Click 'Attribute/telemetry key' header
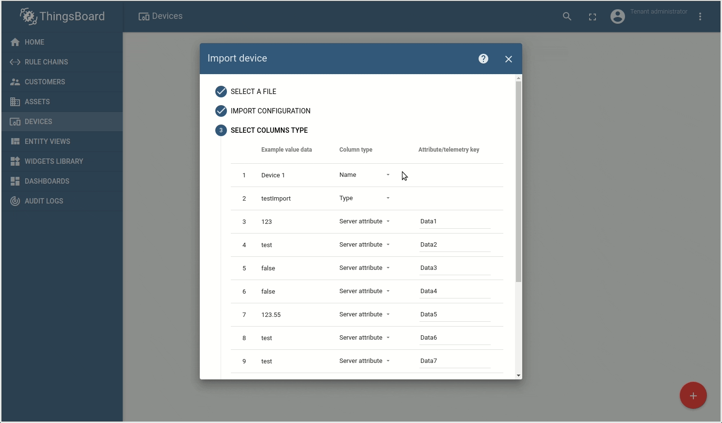This screenshot has height=423, width=722. coord(449,150)
